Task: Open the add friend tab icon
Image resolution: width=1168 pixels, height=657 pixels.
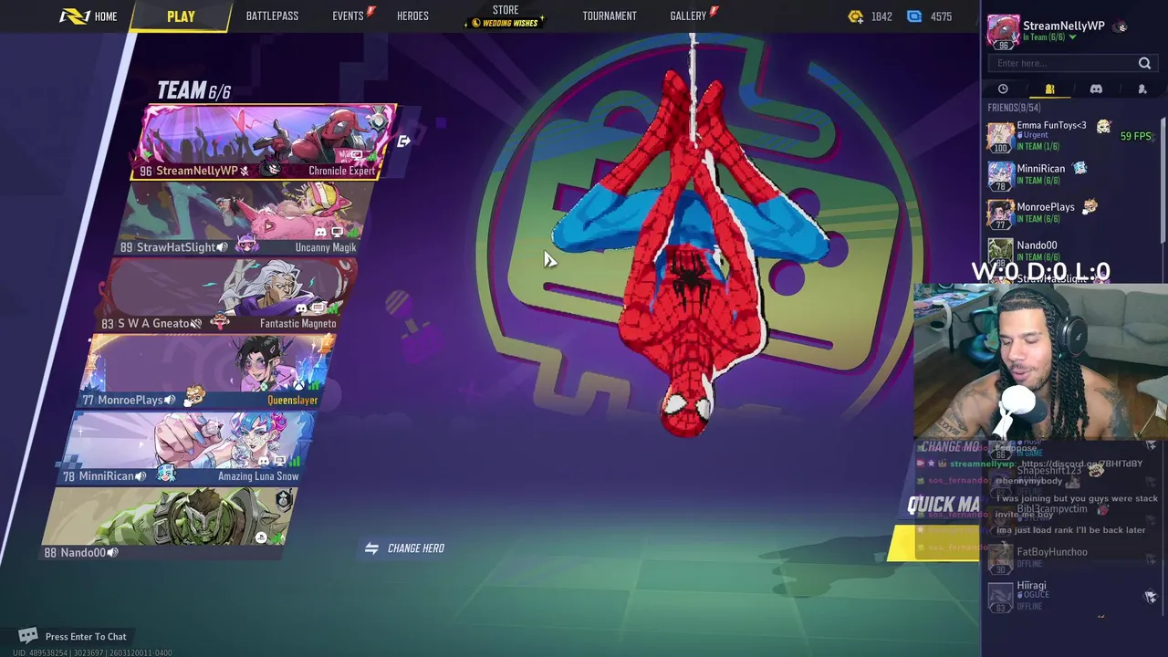Action: (1142, 89)
